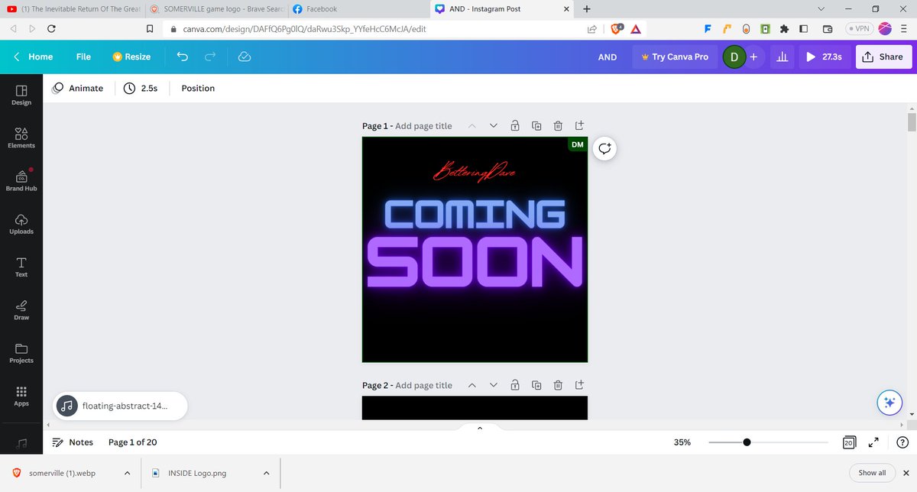This screenshot has height=492, width=917.
Task: Add collaborator with plus icon
Action: [x=753, y=57]
